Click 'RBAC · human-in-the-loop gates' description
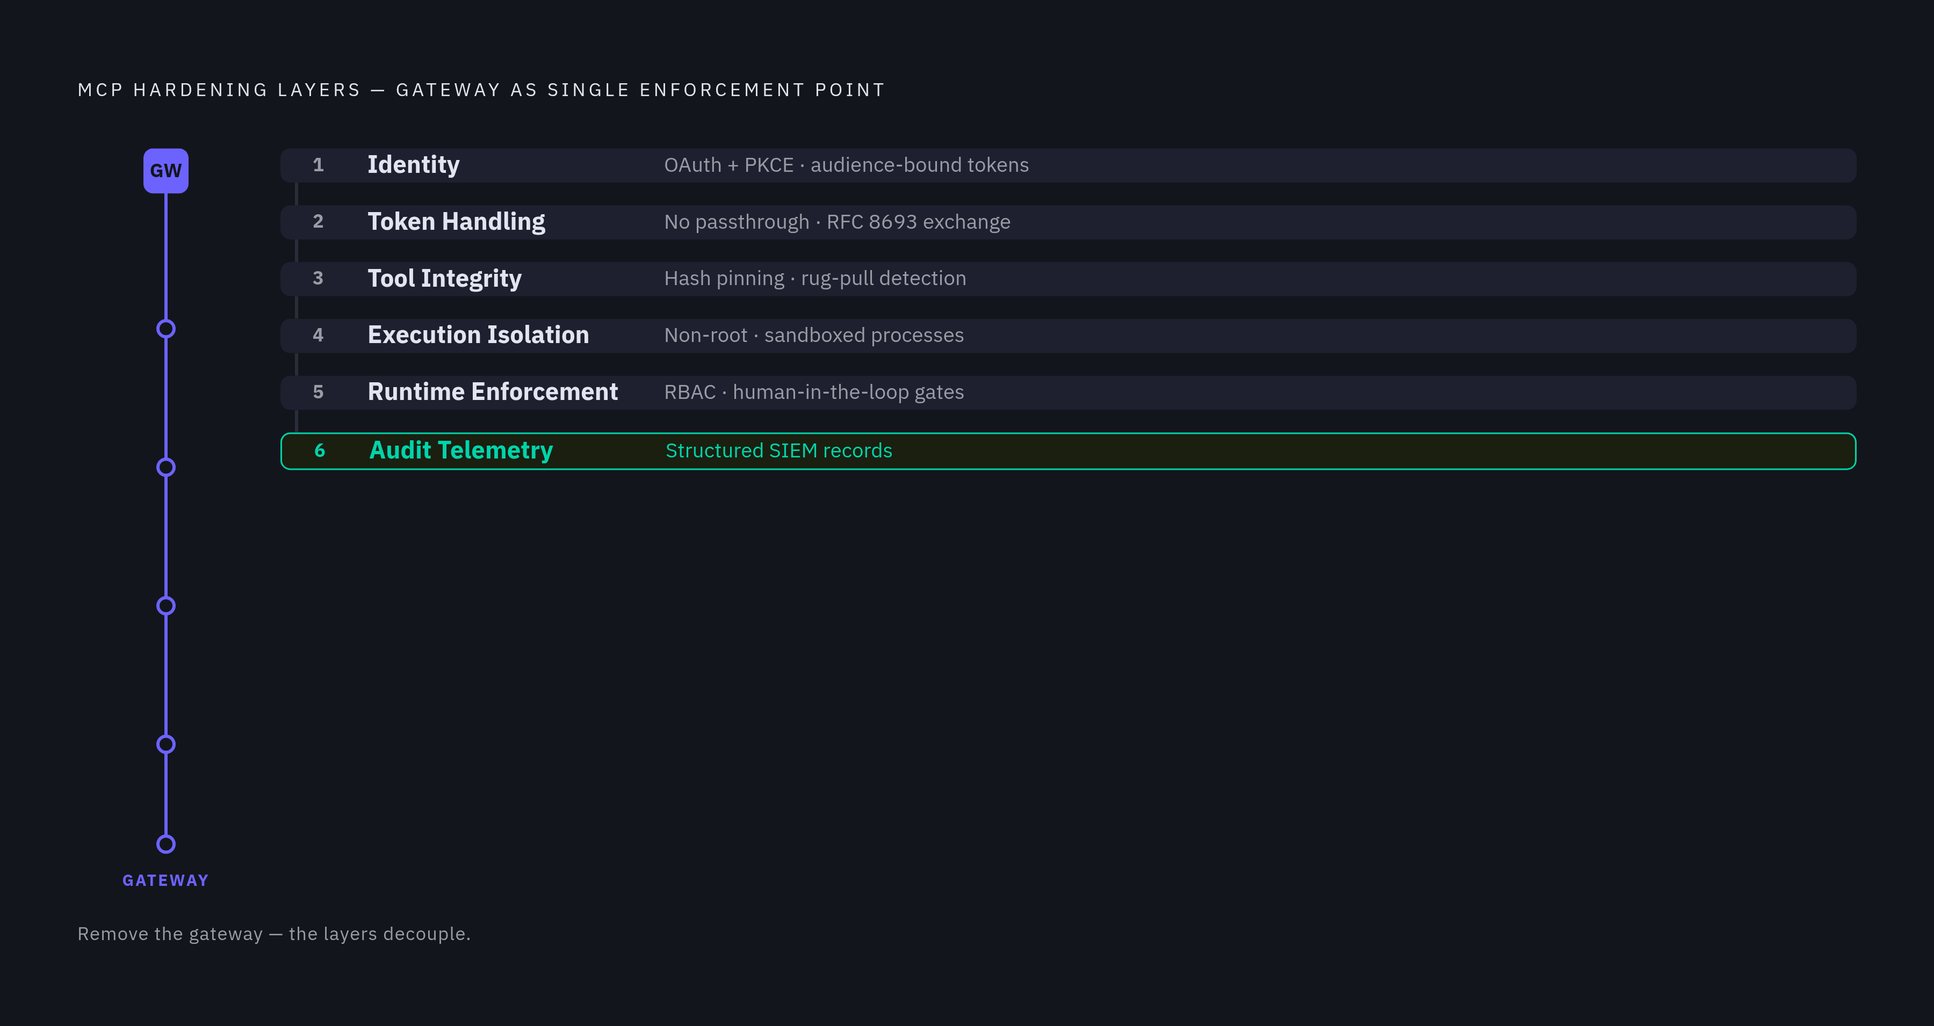This screenshot has width=1934, height=1026. [x=814, y=392]
